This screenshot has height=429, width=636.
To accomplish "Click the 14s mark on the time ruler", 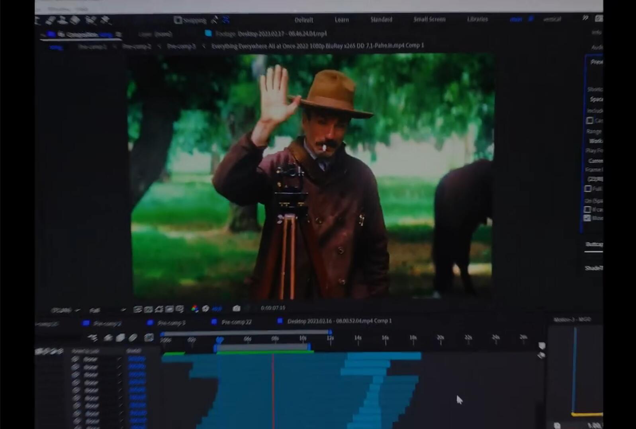I will point(358,338).
